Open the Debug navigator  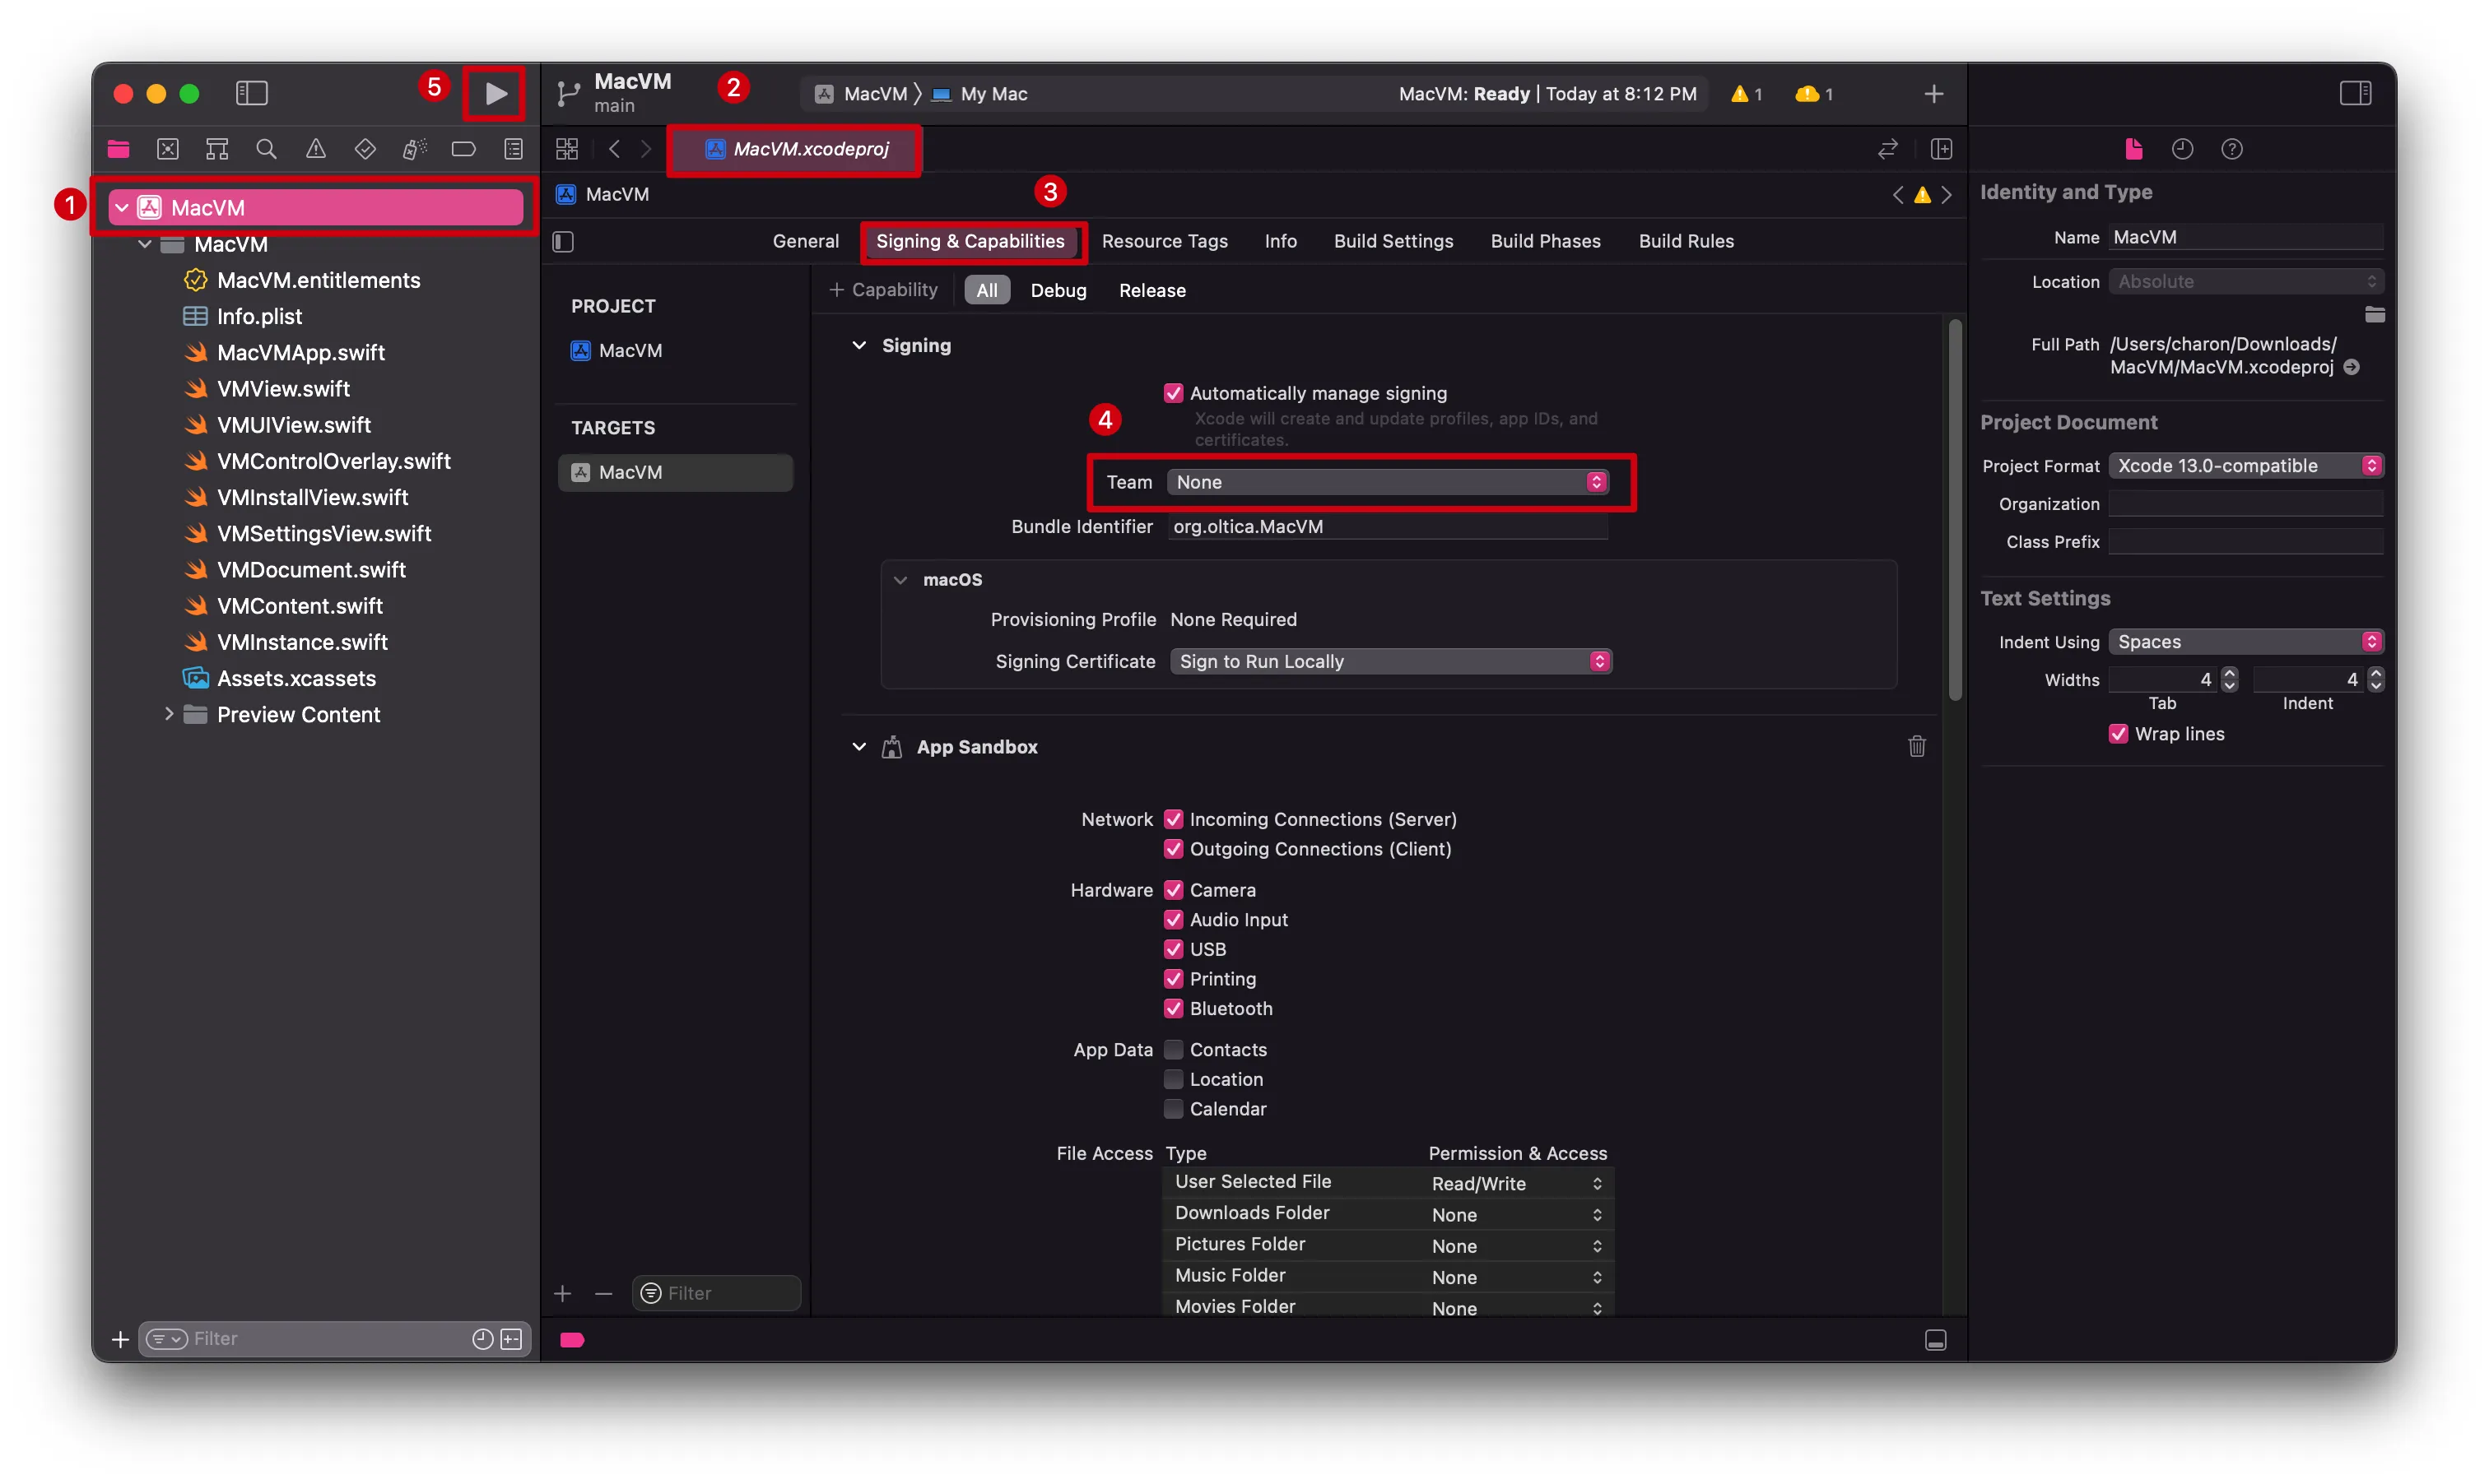coord(414,149)
